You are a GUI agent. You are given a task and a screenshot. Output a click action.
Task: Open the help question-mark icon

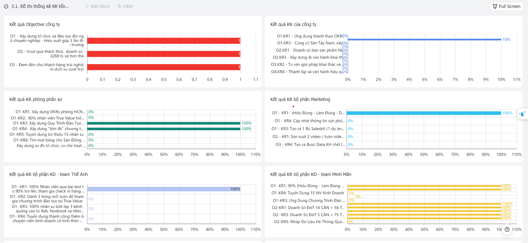pos(507,229)
